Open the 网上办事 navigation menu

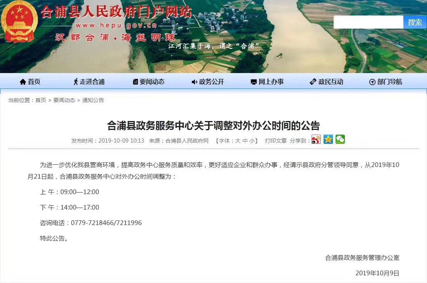pos(267,82)
